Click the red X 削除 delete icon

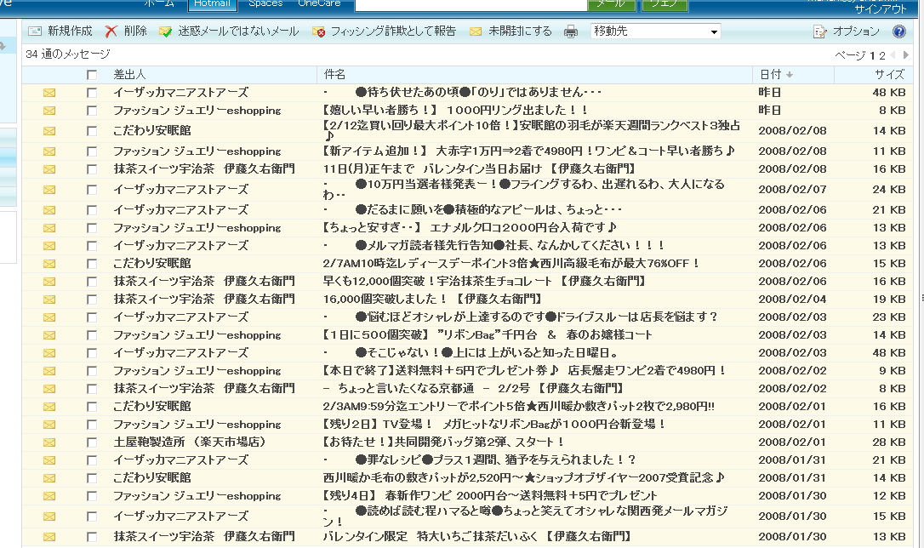pyautogui.click(x=111, y=31)
